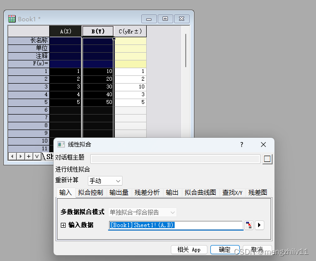
Task: Open the input data flyout arrow
Action: [260, 225]
